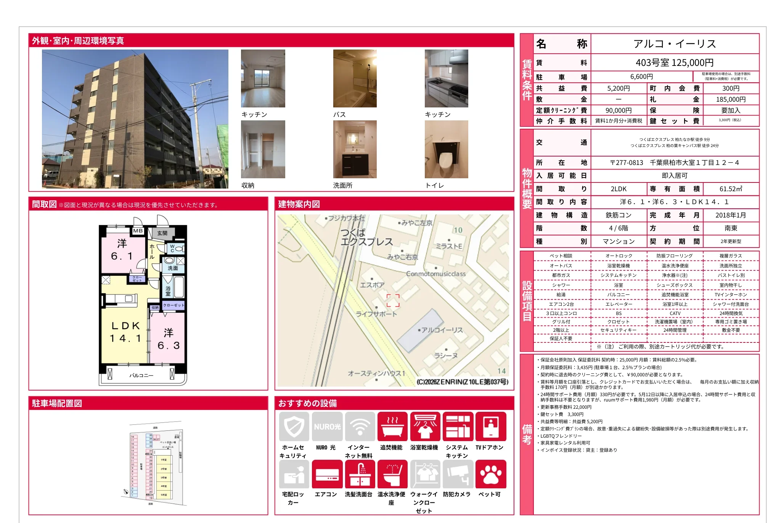Open the building exterior photo
784x523 pixels.
pos(135,119)
